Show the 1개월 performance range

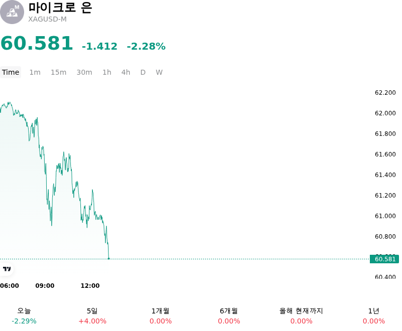click(x=160, y=316)
